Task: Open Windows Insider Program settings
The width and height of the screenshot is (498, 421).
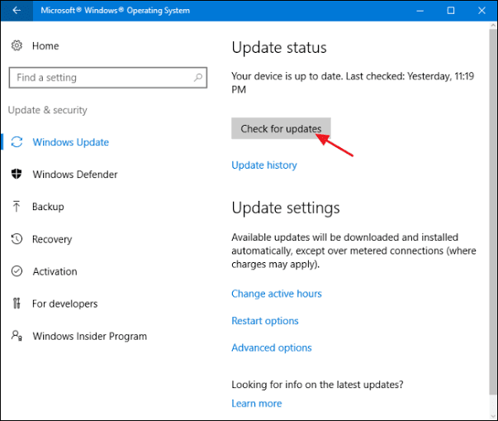Action: coord(89,336)
